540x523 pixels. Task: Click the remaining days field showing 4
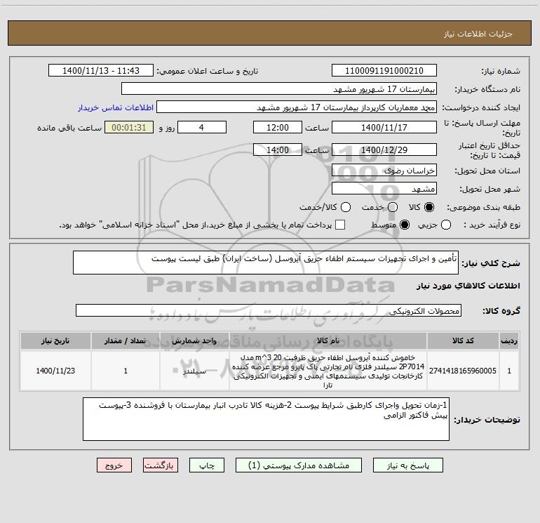[x=202, y=127]
